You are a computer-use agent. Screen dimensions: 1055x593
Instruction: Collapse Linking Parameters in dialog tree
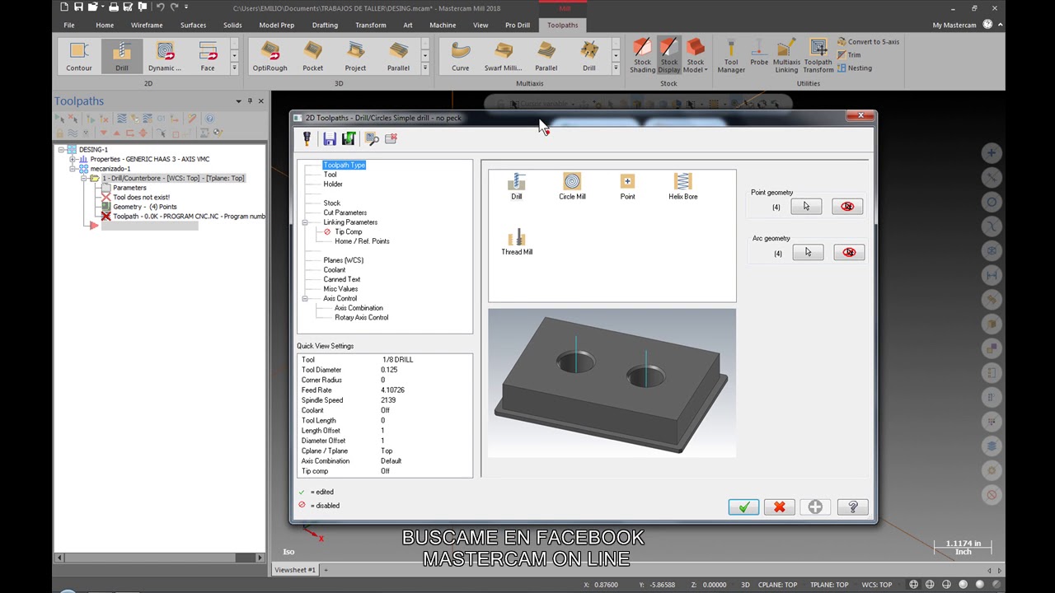pos(305,222)
